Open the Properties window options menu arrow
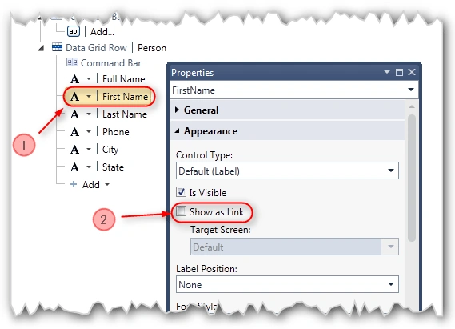455x329 pixels. (x=387, y=72)
